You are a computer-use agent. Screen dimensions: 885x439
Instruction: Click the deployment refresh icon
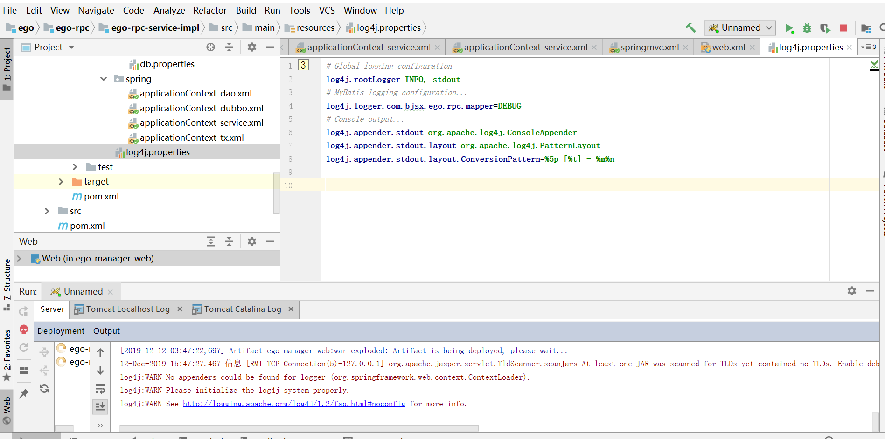coord(44,389)
